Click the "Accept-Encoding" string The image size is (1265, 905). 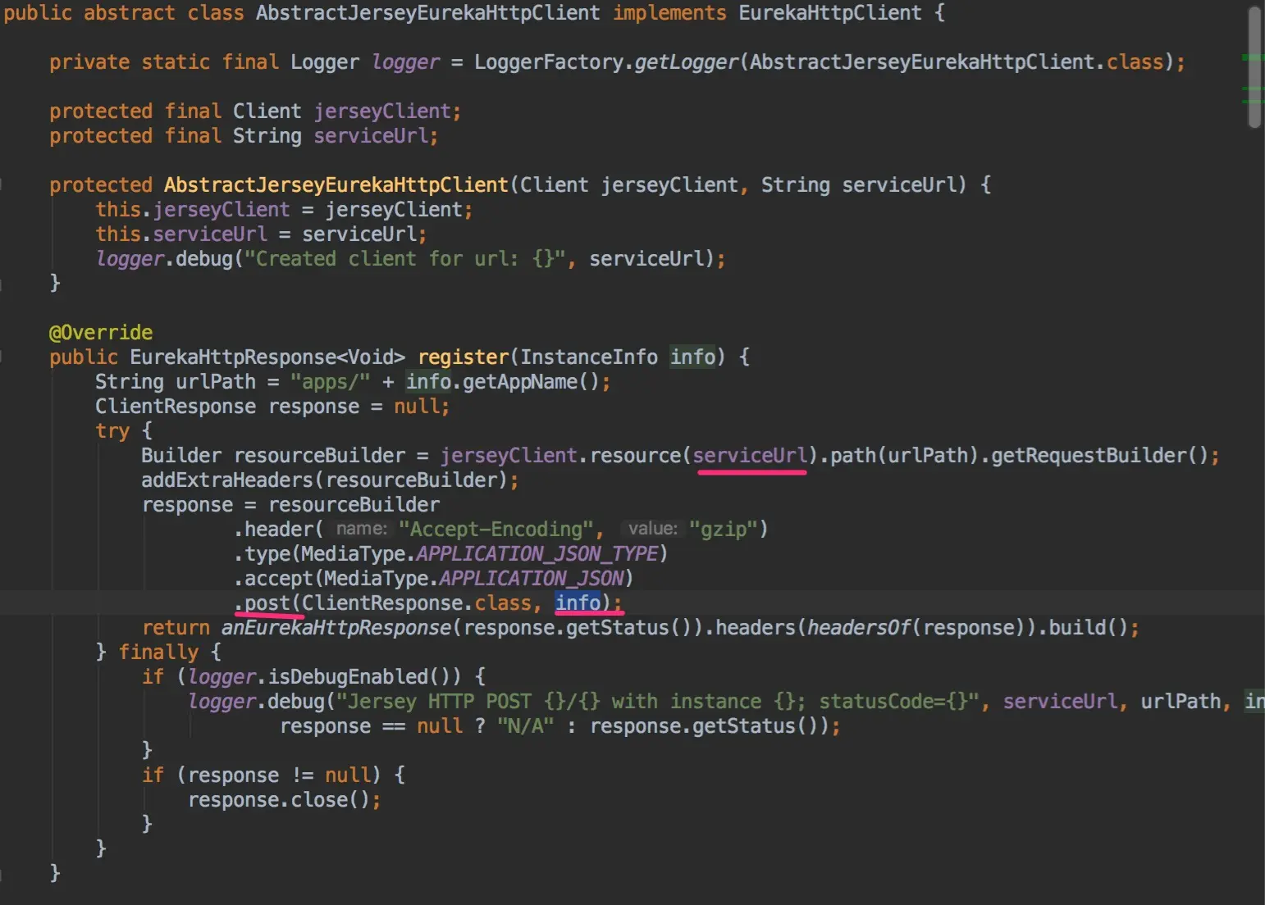pos(496,530)
